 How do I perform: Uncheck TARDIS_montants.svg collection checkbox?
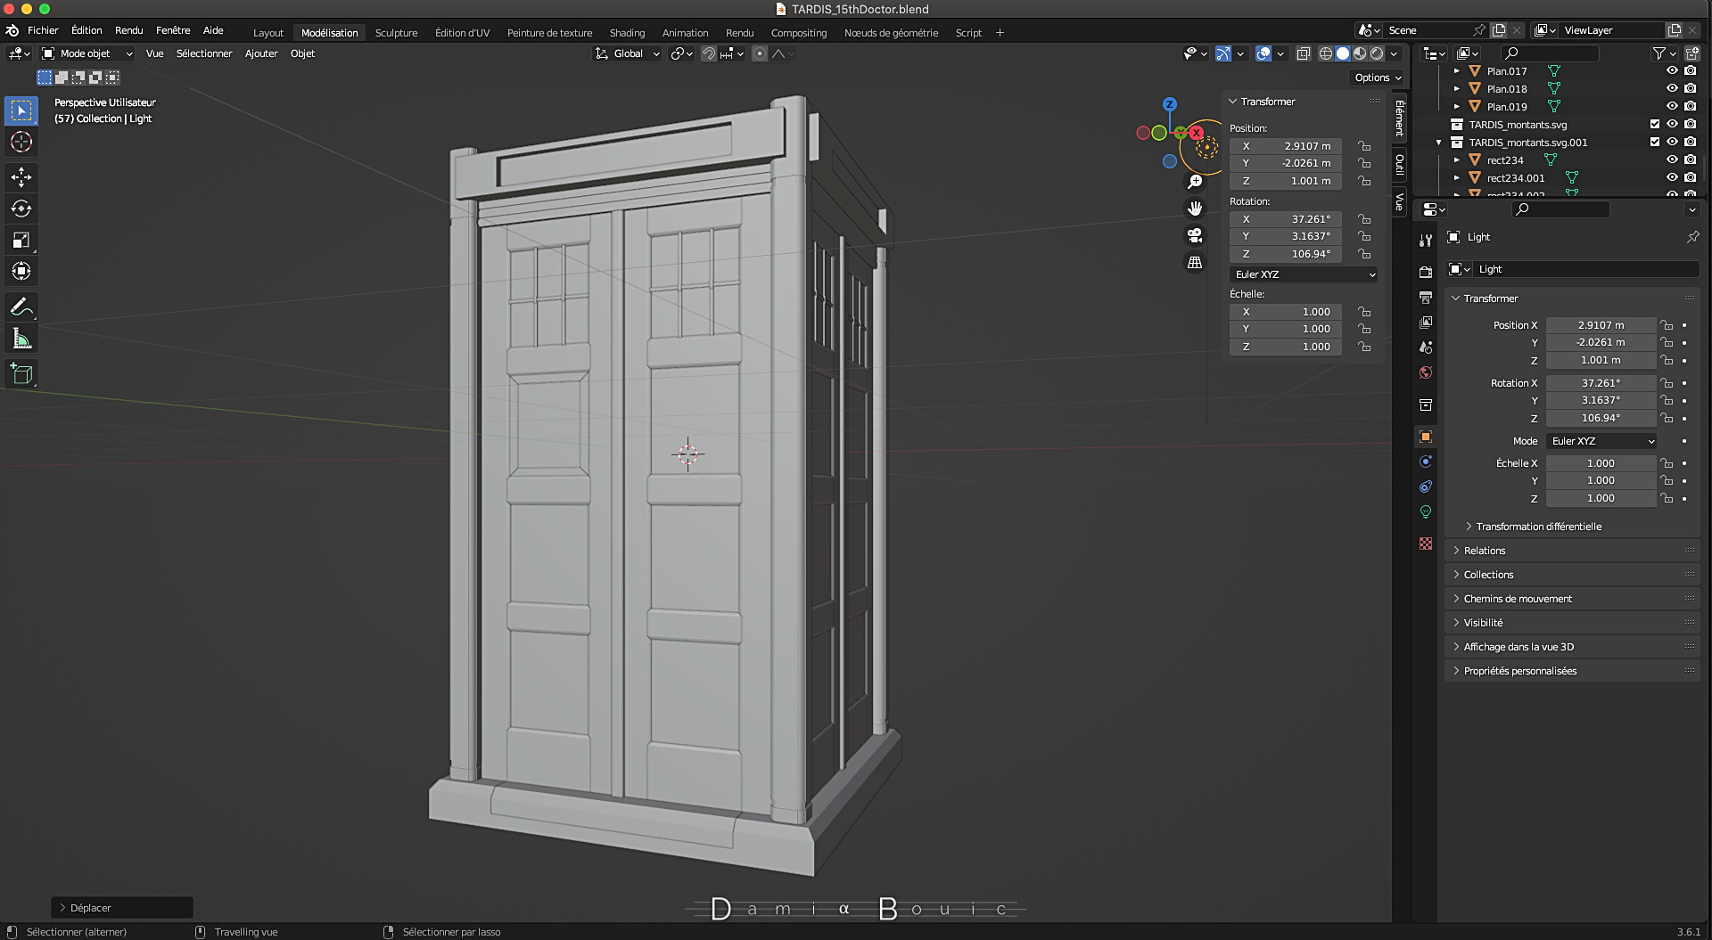[1655, 125]
